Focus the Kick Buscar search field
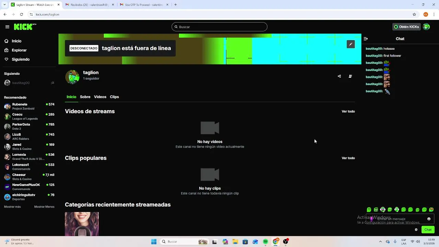 click(219, 27)
